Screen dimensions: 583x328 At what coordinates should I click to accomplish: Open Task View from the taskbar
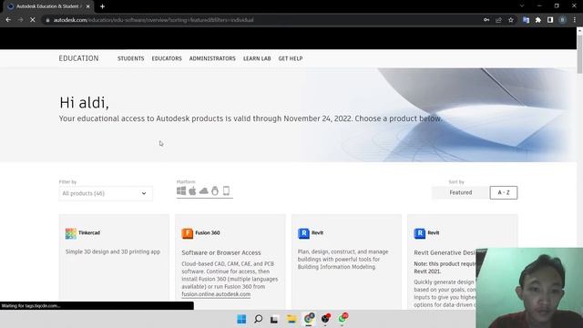click(x=274, y=319)
